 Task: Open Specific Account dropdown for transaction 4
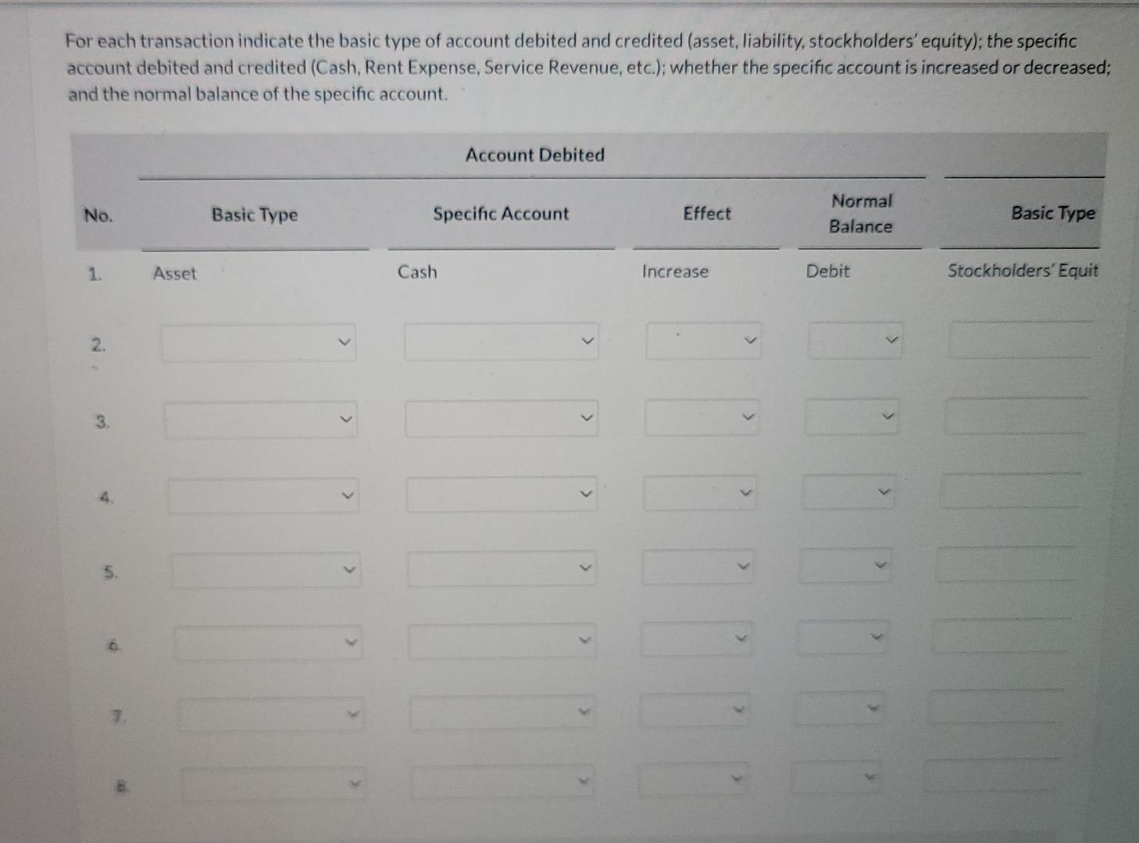point(502,494)
